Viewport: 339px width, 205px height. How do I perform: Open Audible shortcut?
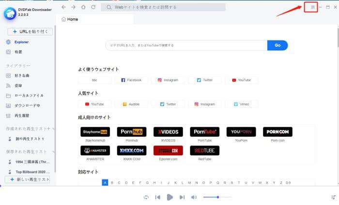pos(131,104)
